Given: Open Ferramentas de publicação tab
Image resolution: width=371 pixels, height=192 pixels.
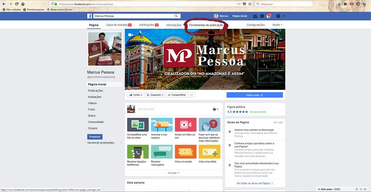Looking at the screenshot, I should [x=206, y=25].
